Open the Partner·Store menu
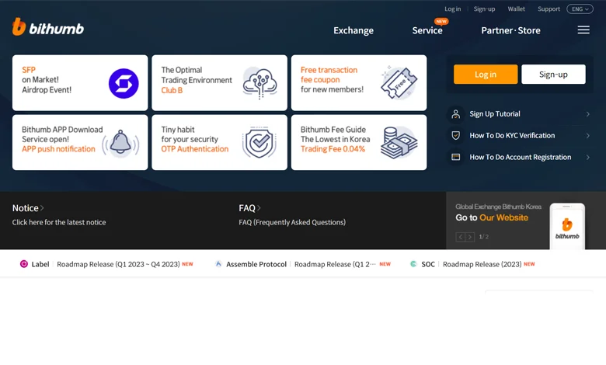The width and height of the screenshot is (606, 365). (x=510, y=30)
